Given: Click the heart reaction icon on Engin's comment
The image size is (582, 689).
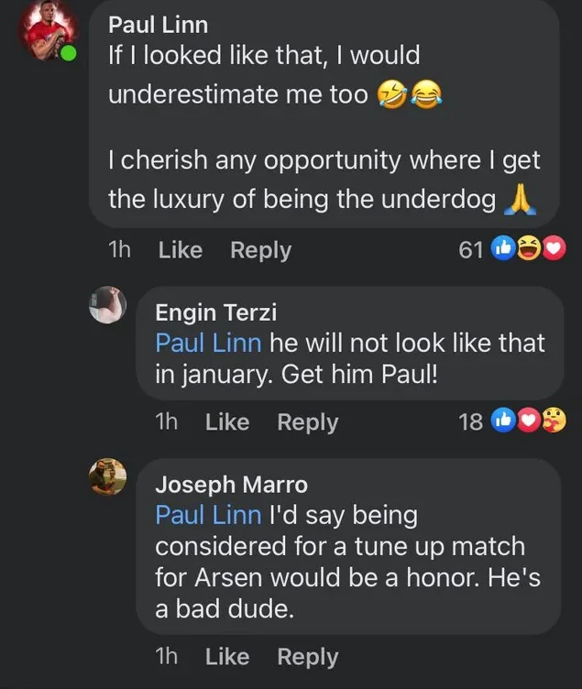Looking at the screenshot, I should 529,422.
